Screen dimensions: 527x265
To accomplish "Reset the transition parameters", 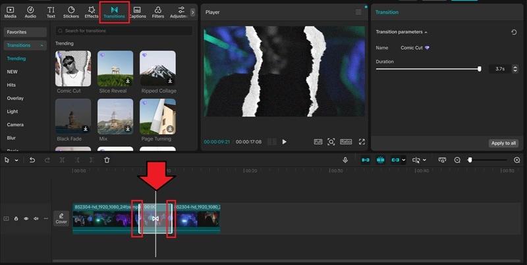I will 514,32.
